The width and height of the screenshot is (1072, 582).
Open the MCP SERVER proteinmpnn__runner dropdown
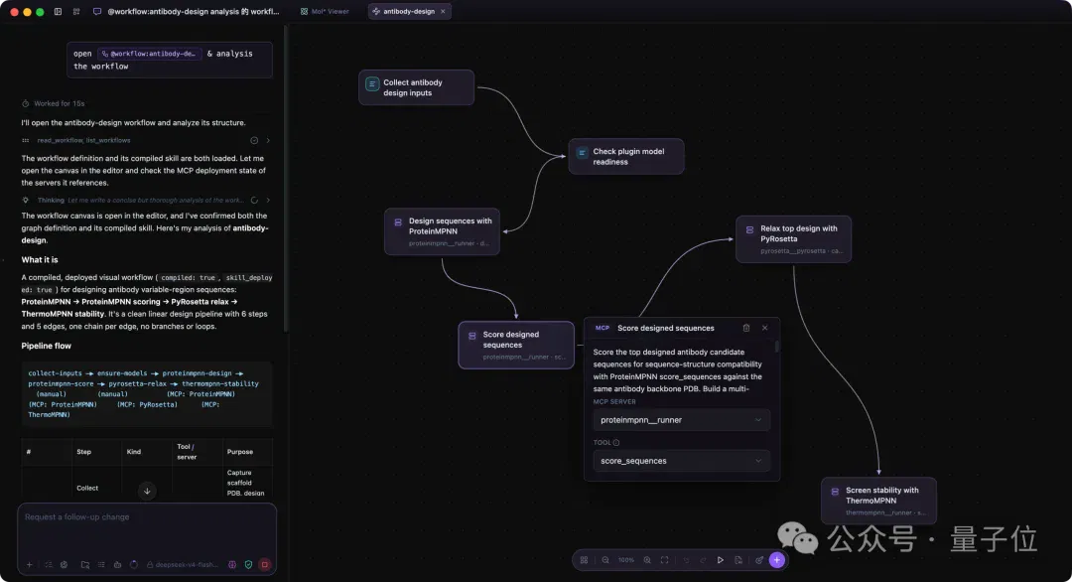[682, 420]
